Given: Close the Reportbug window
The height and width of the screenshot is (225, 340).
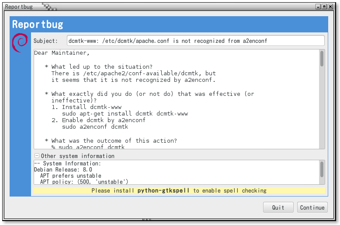Looking at the screenshot, I should point(330,7).
